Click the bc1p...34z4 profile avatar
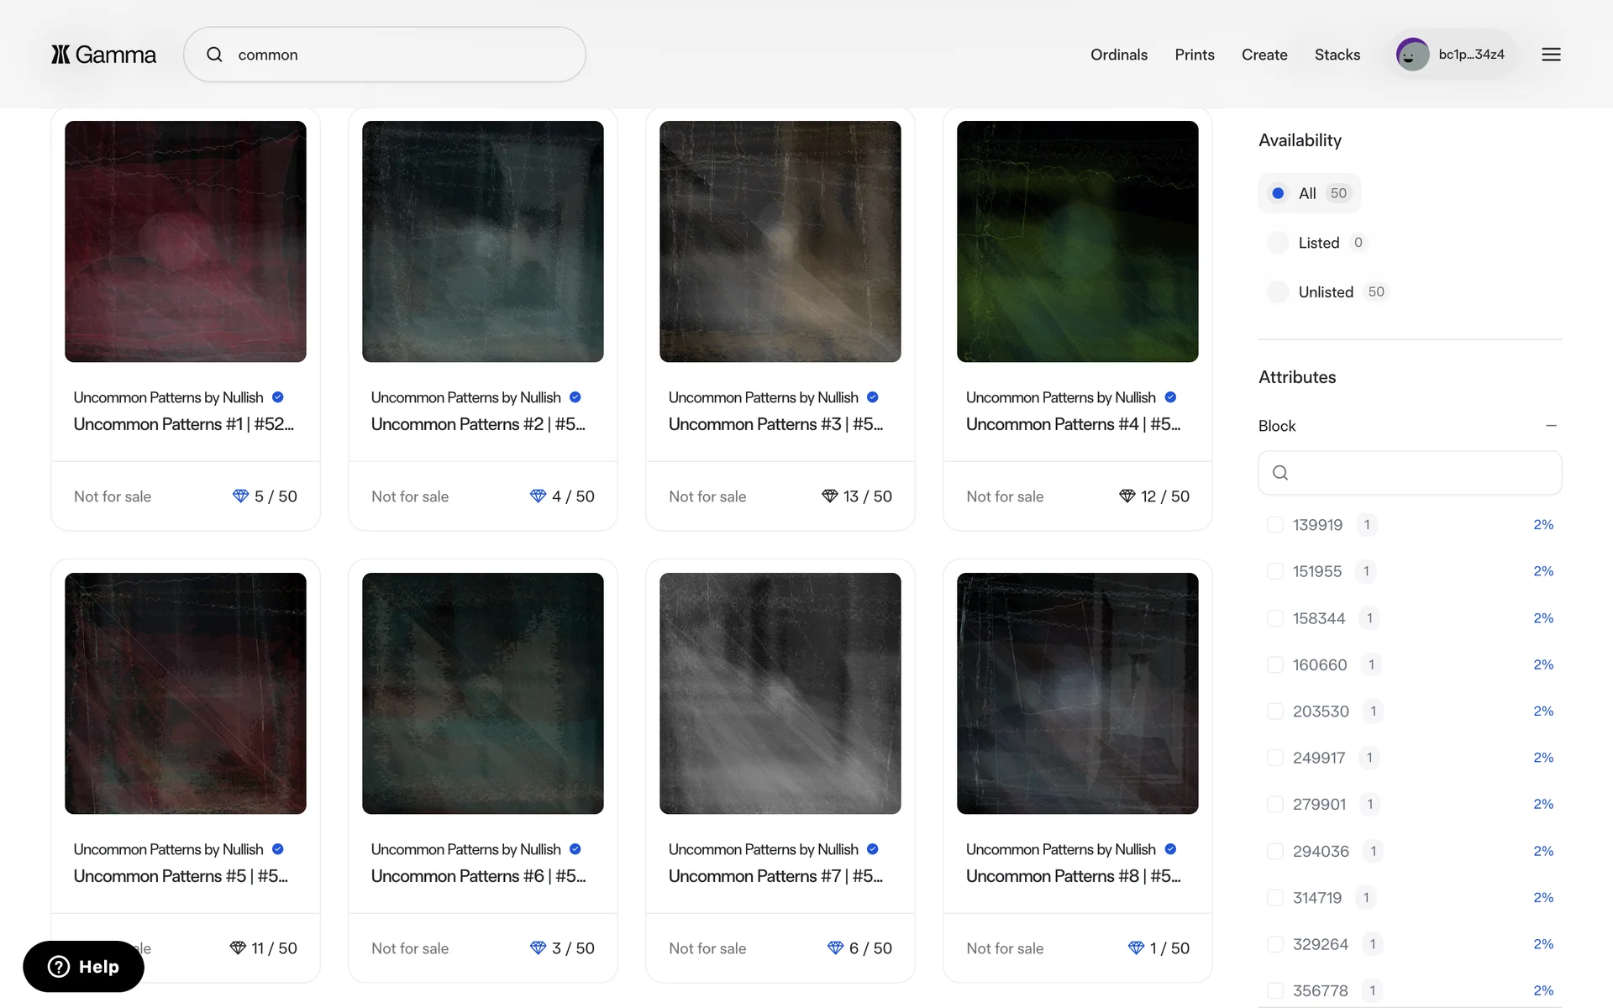Image resolution: width=1613 pixels, height=1008 pixels. click(1412, 55)
